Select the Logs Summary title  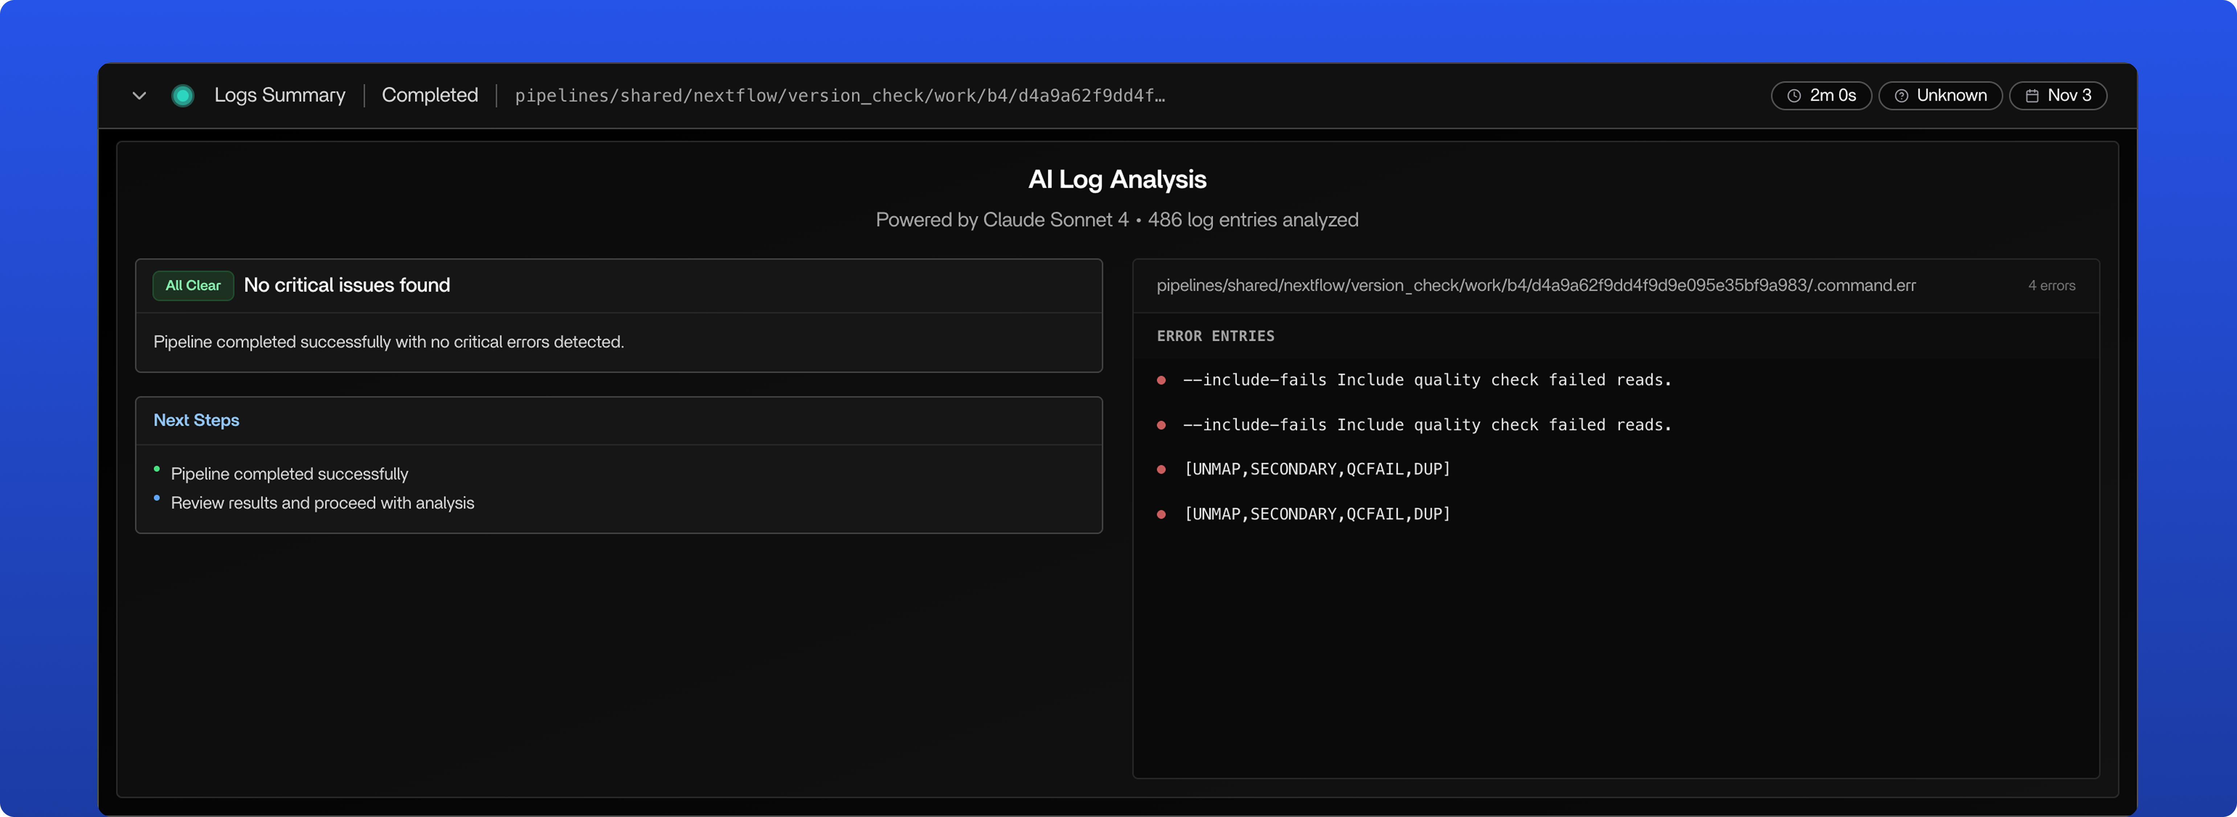pyautogui.click(x=279, y=95)
